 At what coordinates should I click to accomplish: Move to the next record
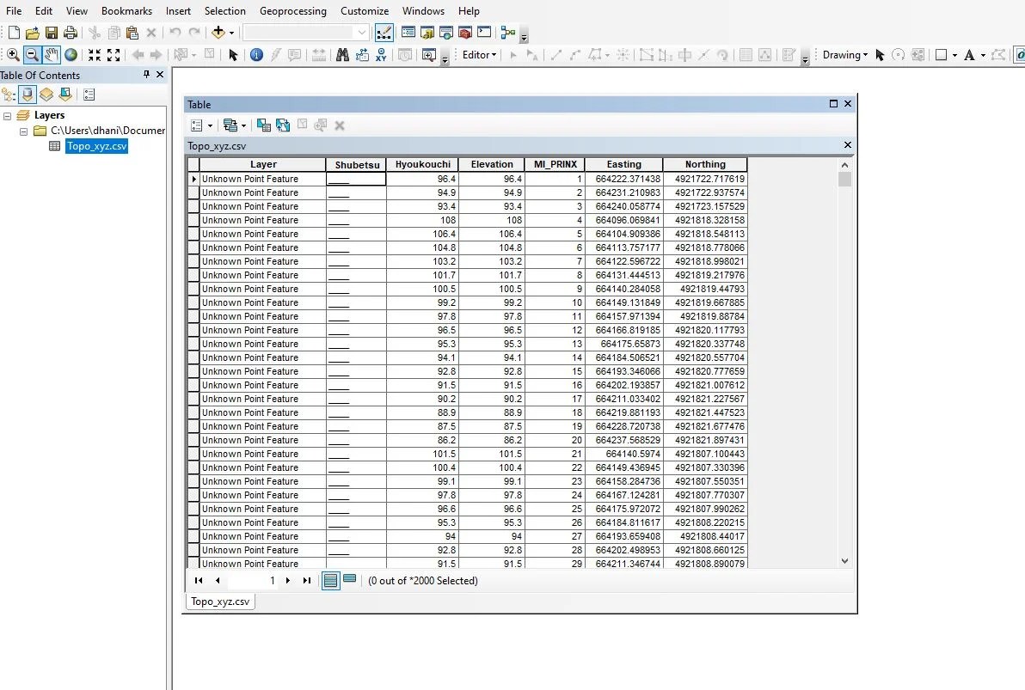tap(288, 580)
